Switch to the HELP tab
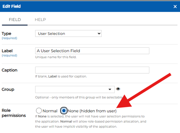The width and height of the screenshot is (180, 133). 40,20
